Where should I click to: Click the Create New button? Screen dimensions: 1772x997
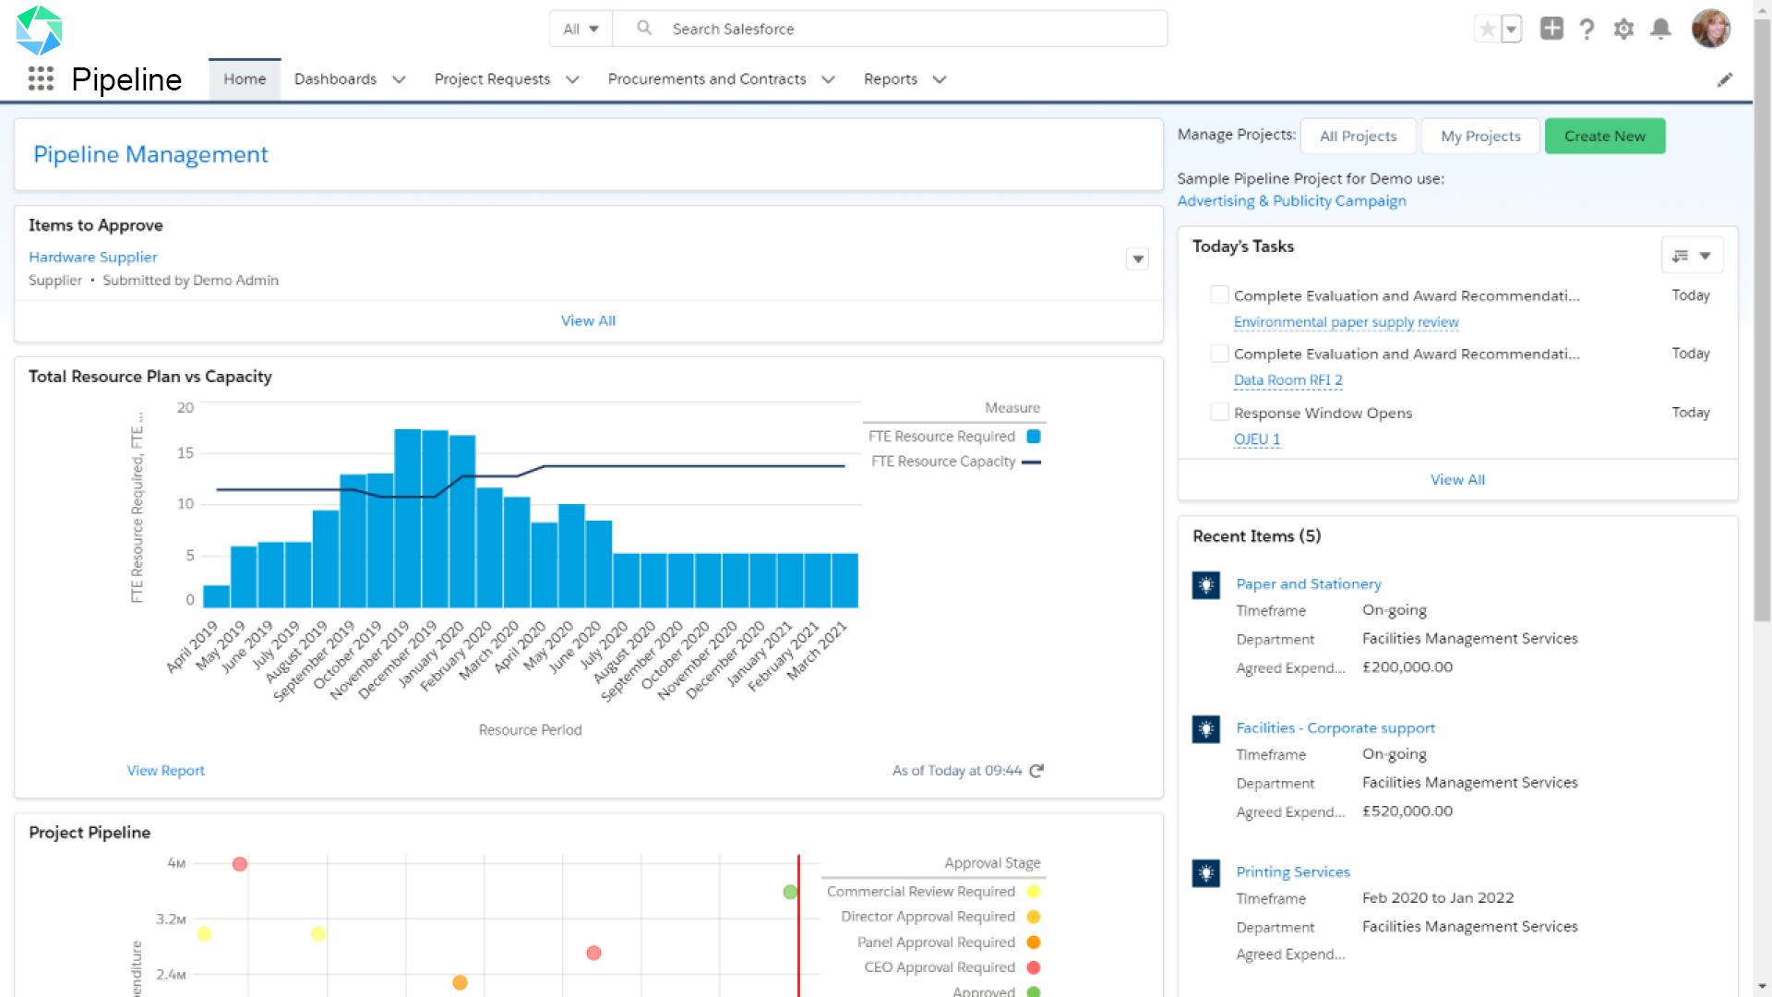coord(1604,136)
